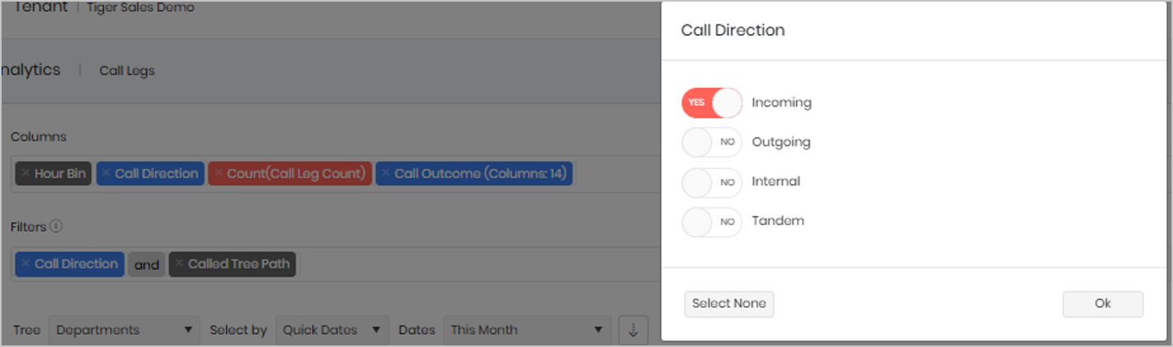This screenshot has height=347, width=1173.
Task: Click the download arrow icon
Action: coord(634,330)
